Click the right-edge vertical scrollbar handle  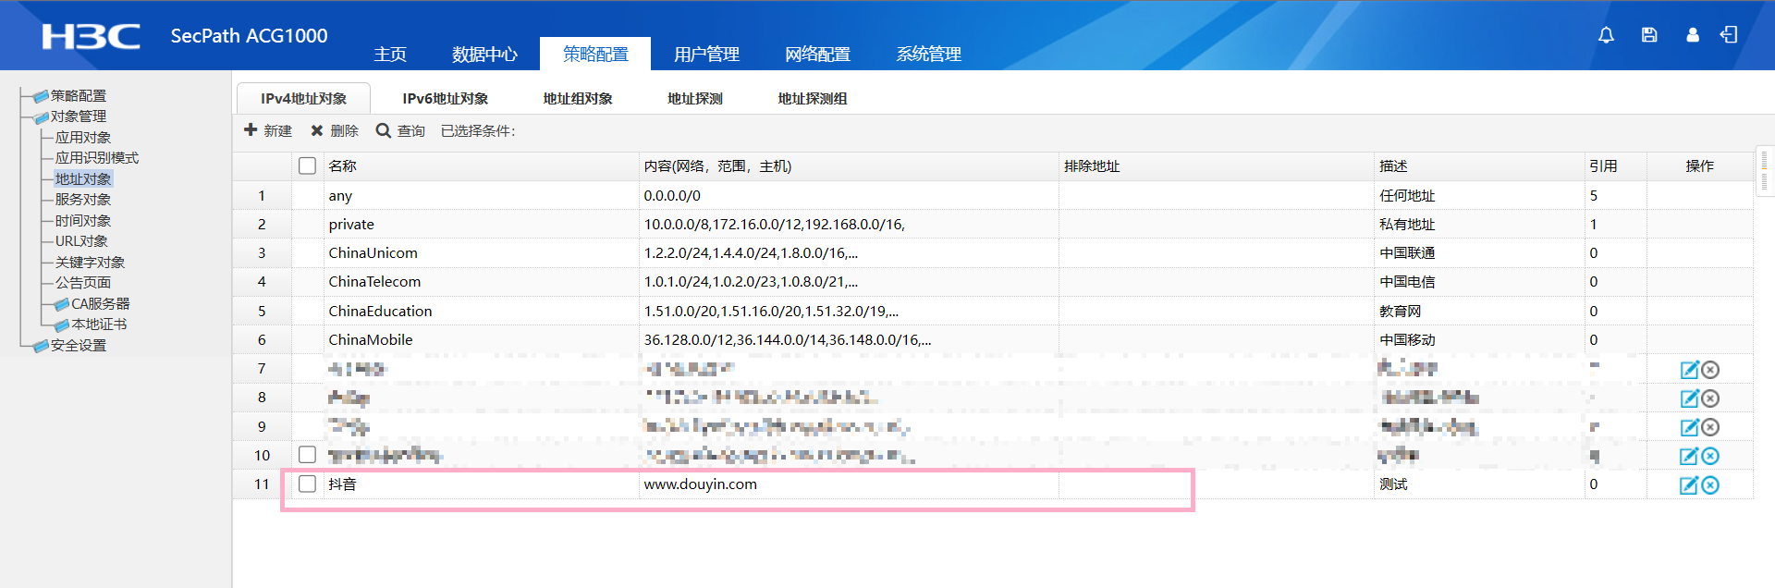[1764, 171]
